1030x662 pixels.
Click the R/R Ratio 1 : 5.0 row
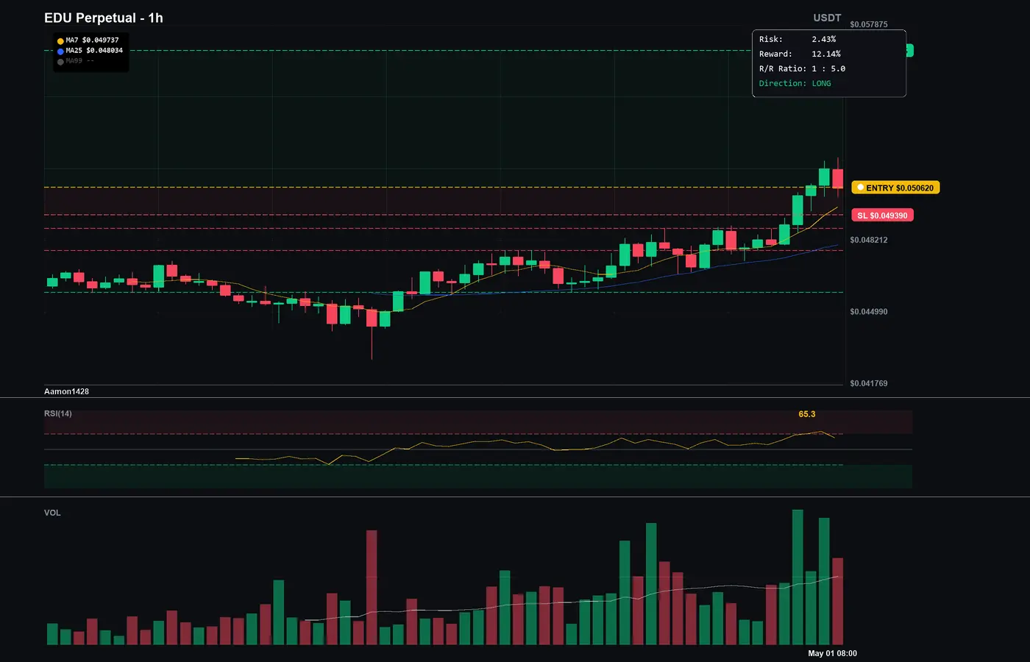point(802,68)
